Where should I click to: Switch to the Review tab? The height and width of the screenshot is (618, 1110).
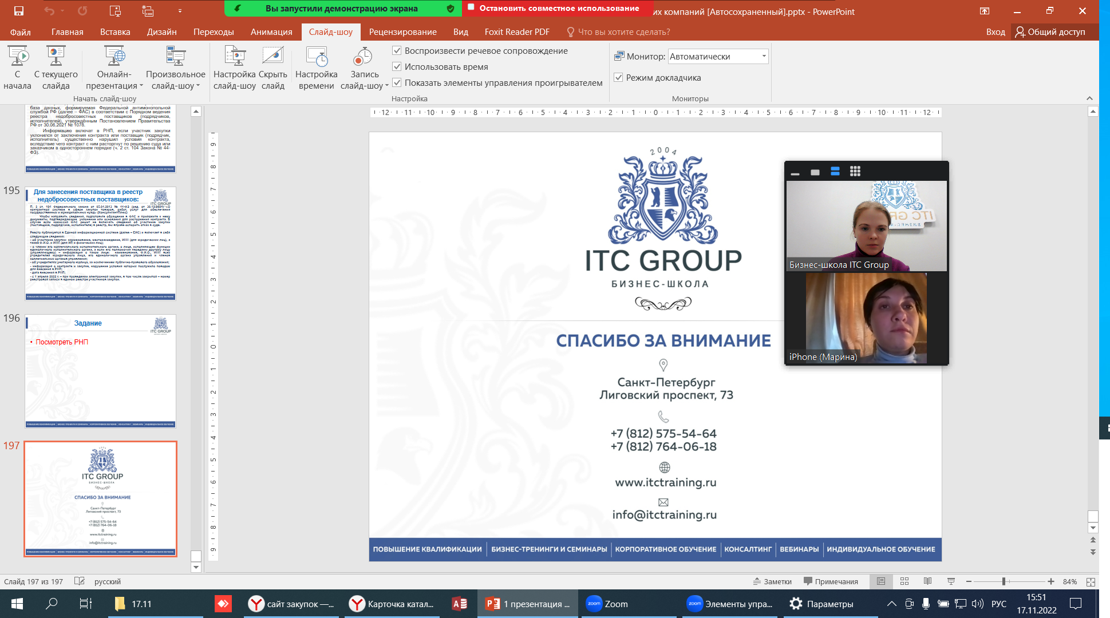tap(403, 32)
